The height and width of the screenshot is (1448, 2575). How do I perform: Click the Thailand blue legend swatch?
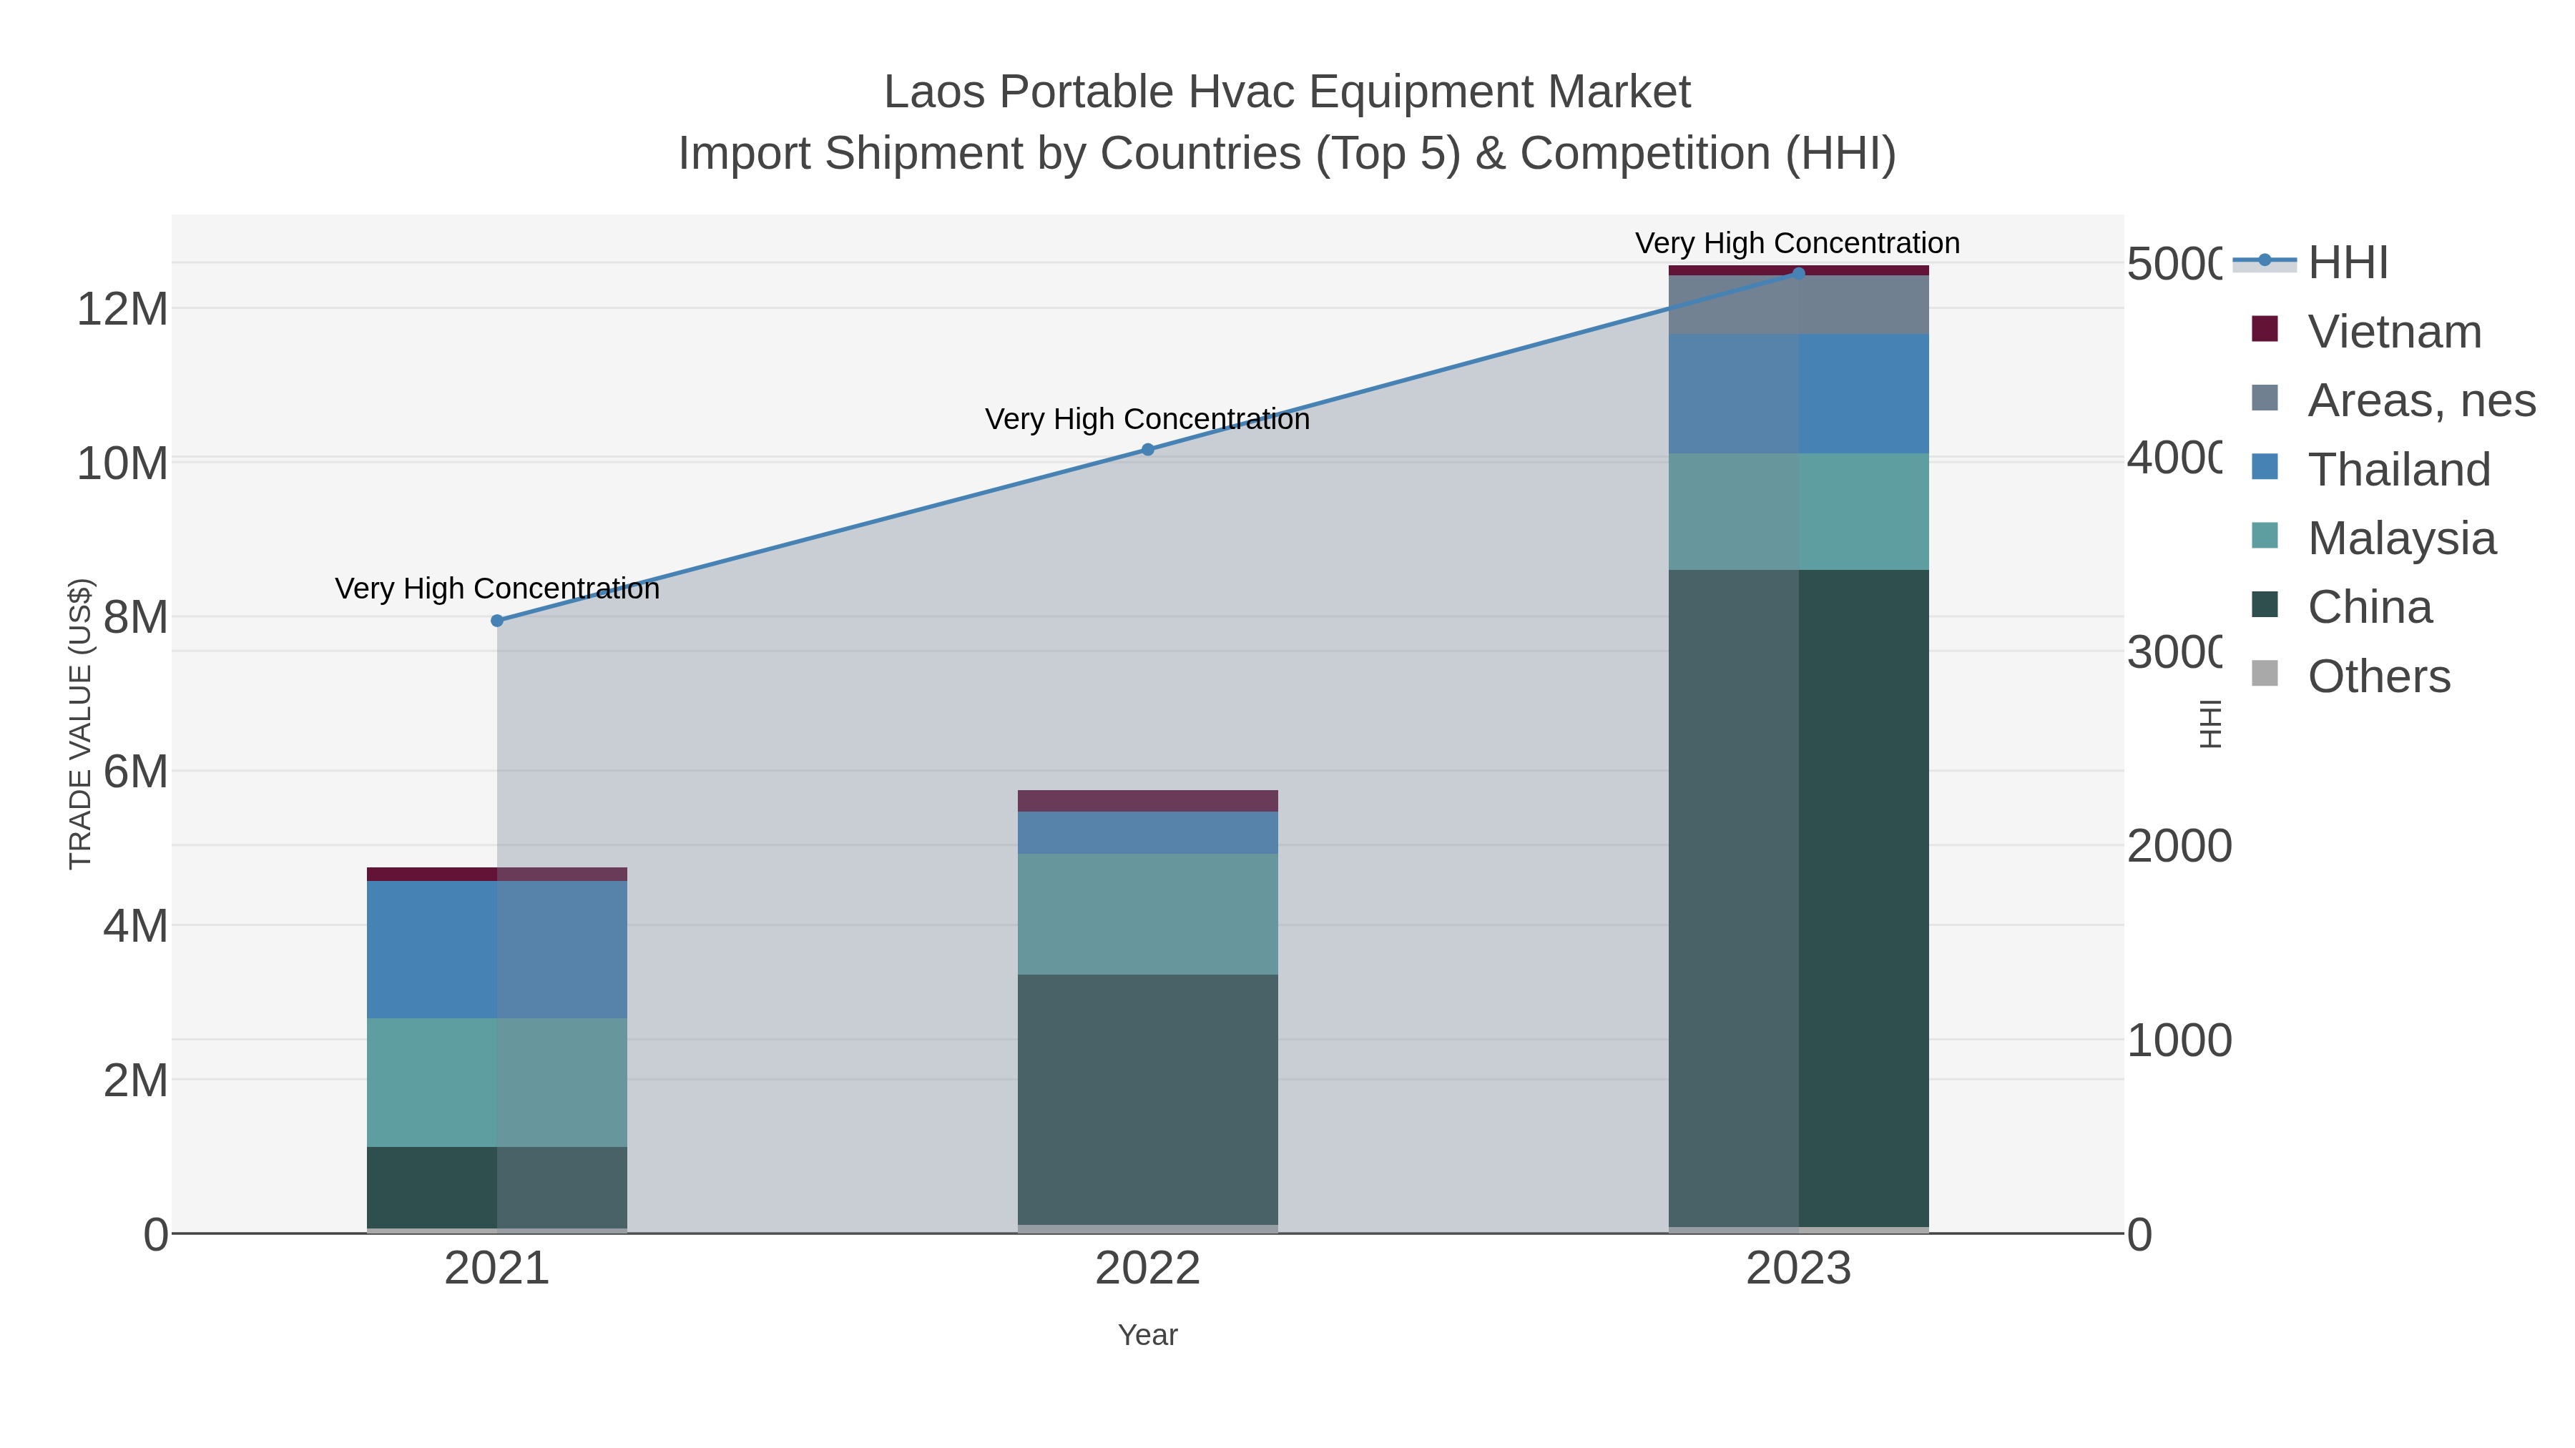coord(2265,467)
